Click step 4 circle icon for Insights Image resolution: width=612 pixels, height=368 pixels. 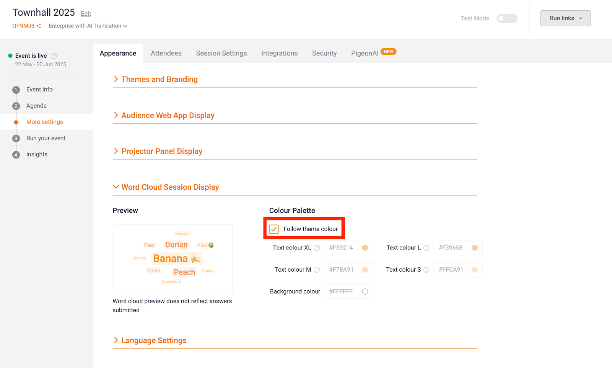click(16, 155)
